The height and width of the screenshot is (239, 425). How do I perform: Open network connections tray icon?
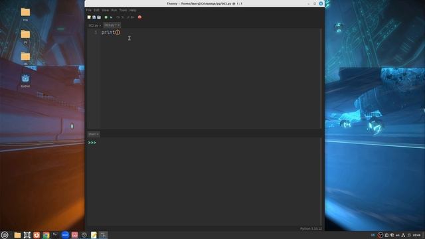pos(403,235)
